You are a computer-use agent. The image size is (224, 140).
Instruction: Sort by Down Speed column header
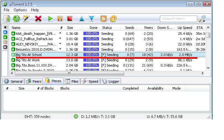pos(165,28)
